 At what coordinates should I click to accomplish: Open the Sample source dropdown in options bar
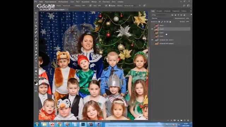tap(130, 6)
